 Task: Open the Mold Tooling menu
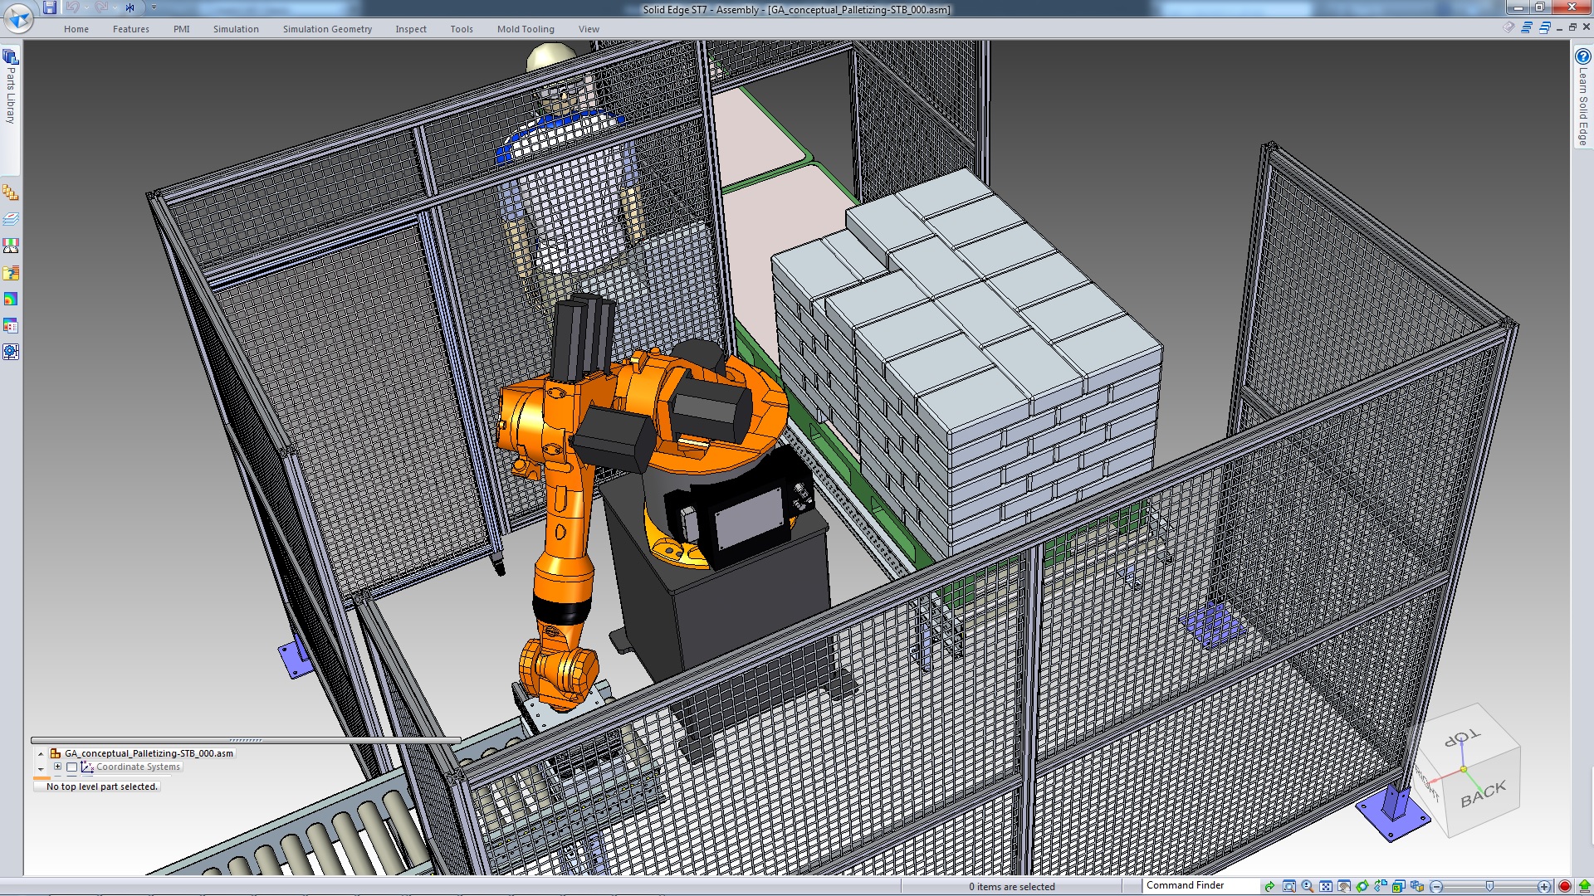525,28
